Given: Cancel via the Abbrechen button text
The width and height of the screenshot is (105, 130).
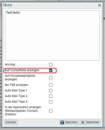Looking at the screenshot, I should click(92, 122).
